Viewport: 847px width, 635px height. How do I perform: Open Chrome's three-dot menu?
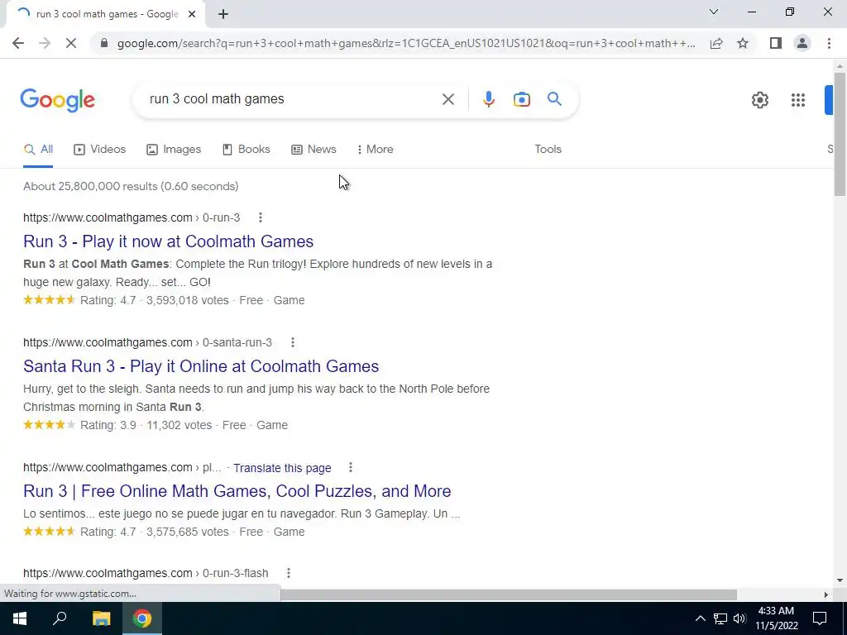click(x=829, y=43)
